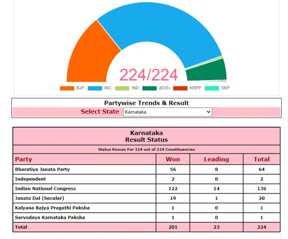Click the teal SKP legend swatch
Screen dimensions: 288x239
click(212, 88)
